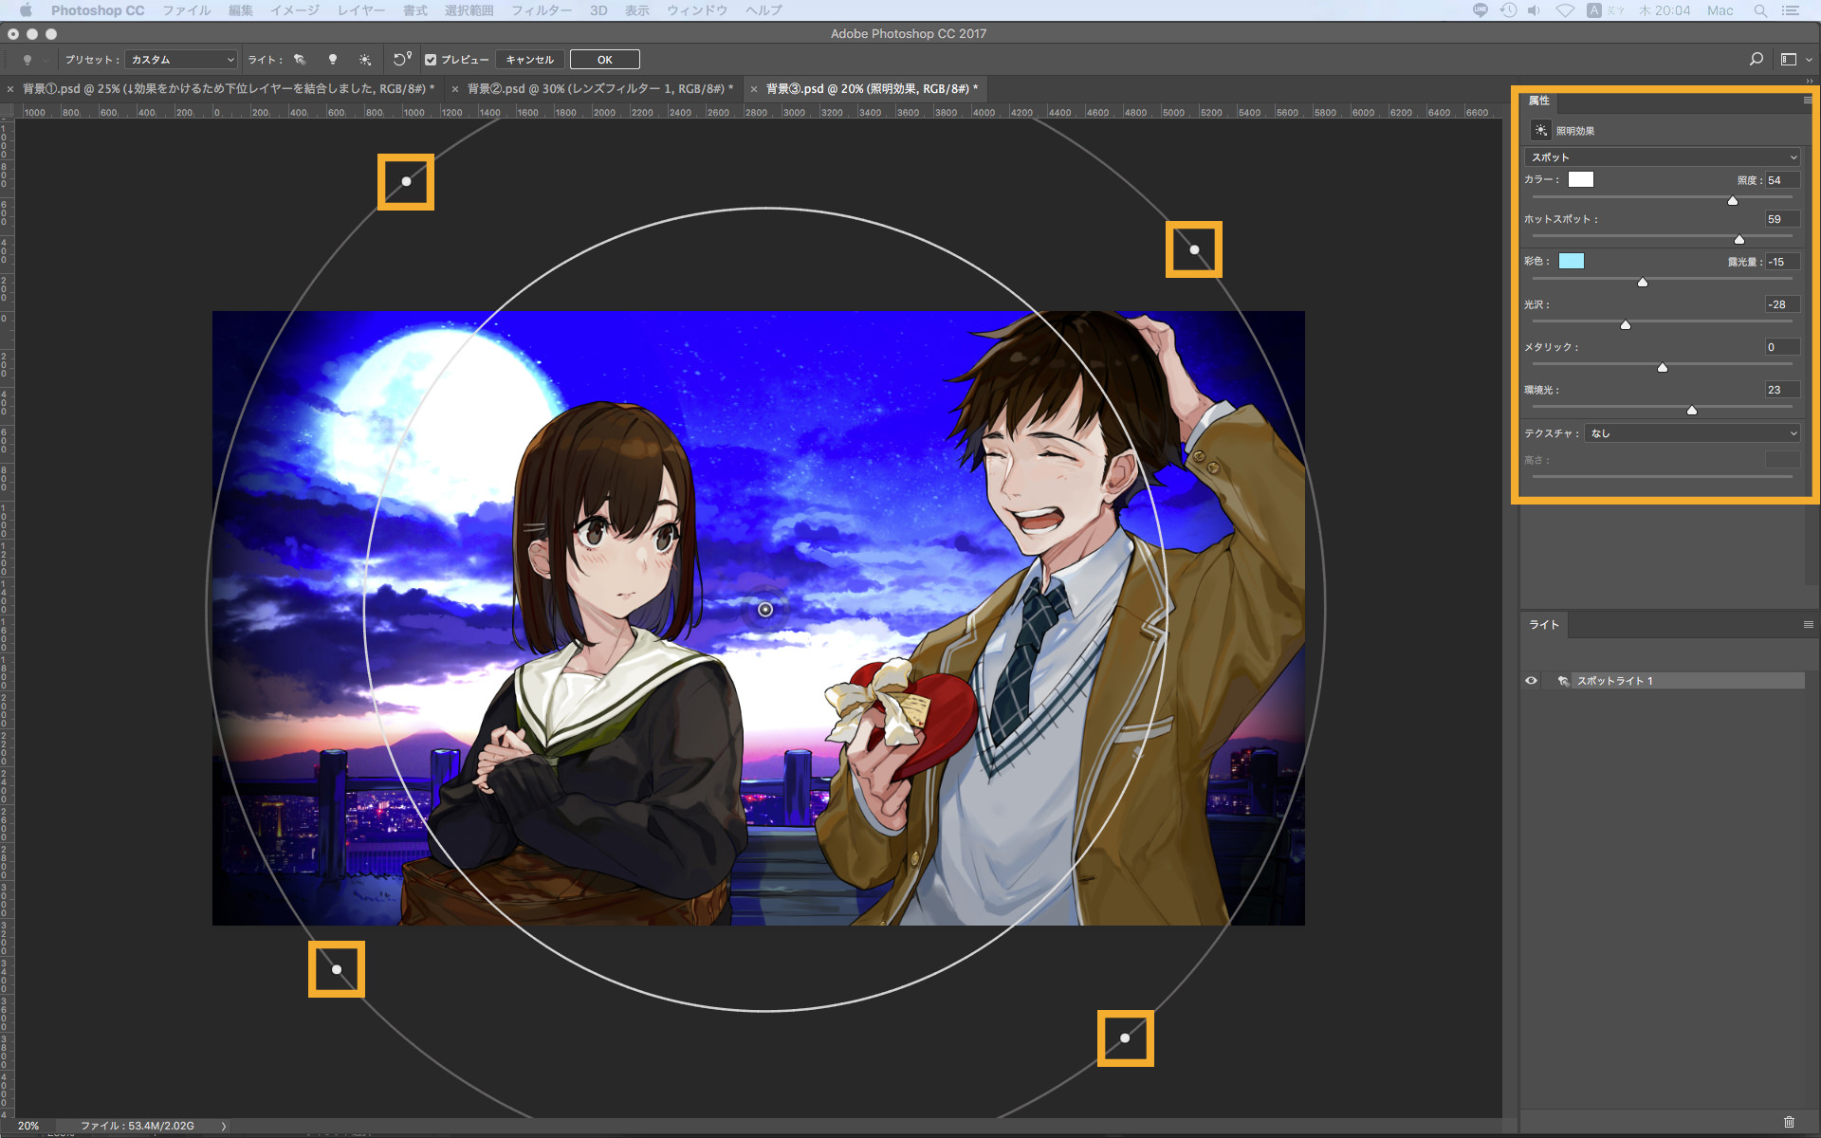Open the light カラー white swatch

[1580, 180]
